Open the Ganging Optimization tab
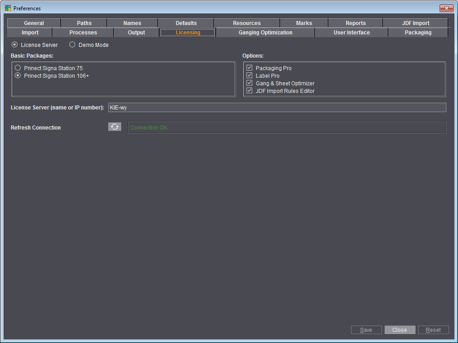The height and width of the screenshot is (343, 458). click(x=265, y=32)
